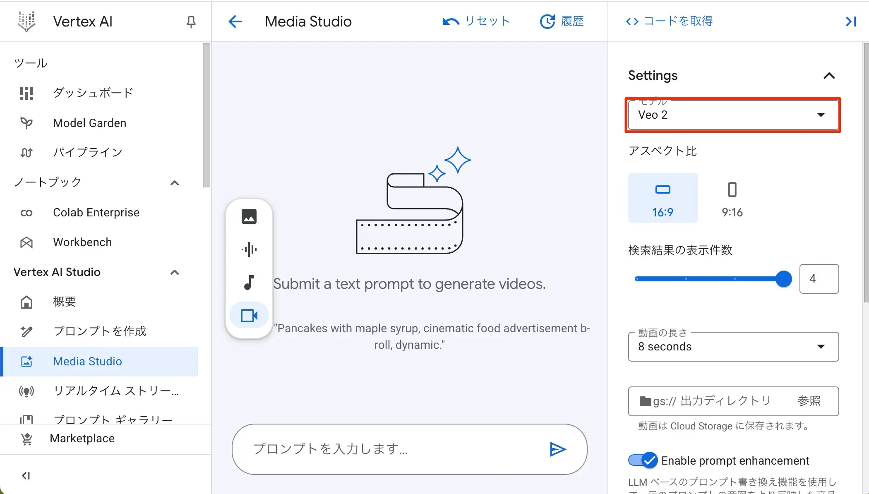
Task: Open the モデル Veo 2 dropdown
Action: pos(733,115)
